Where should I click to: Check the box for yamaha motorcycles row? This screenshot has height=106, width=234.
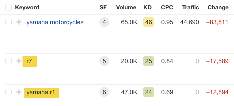coord(9,22)
